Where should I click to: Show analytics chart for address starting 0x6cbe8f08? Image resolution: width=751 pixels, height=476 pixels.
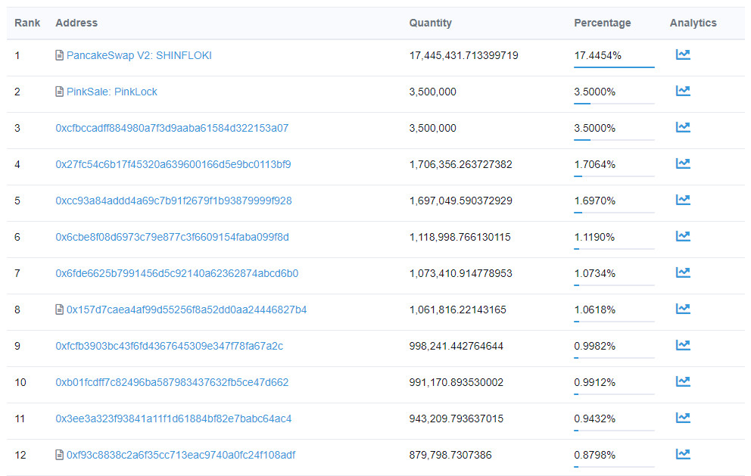683,237
